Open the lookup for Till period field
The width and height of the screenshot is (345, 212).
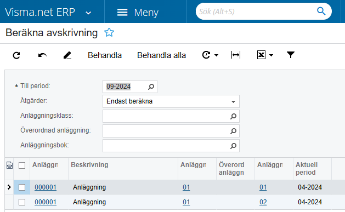pos(151,87)
